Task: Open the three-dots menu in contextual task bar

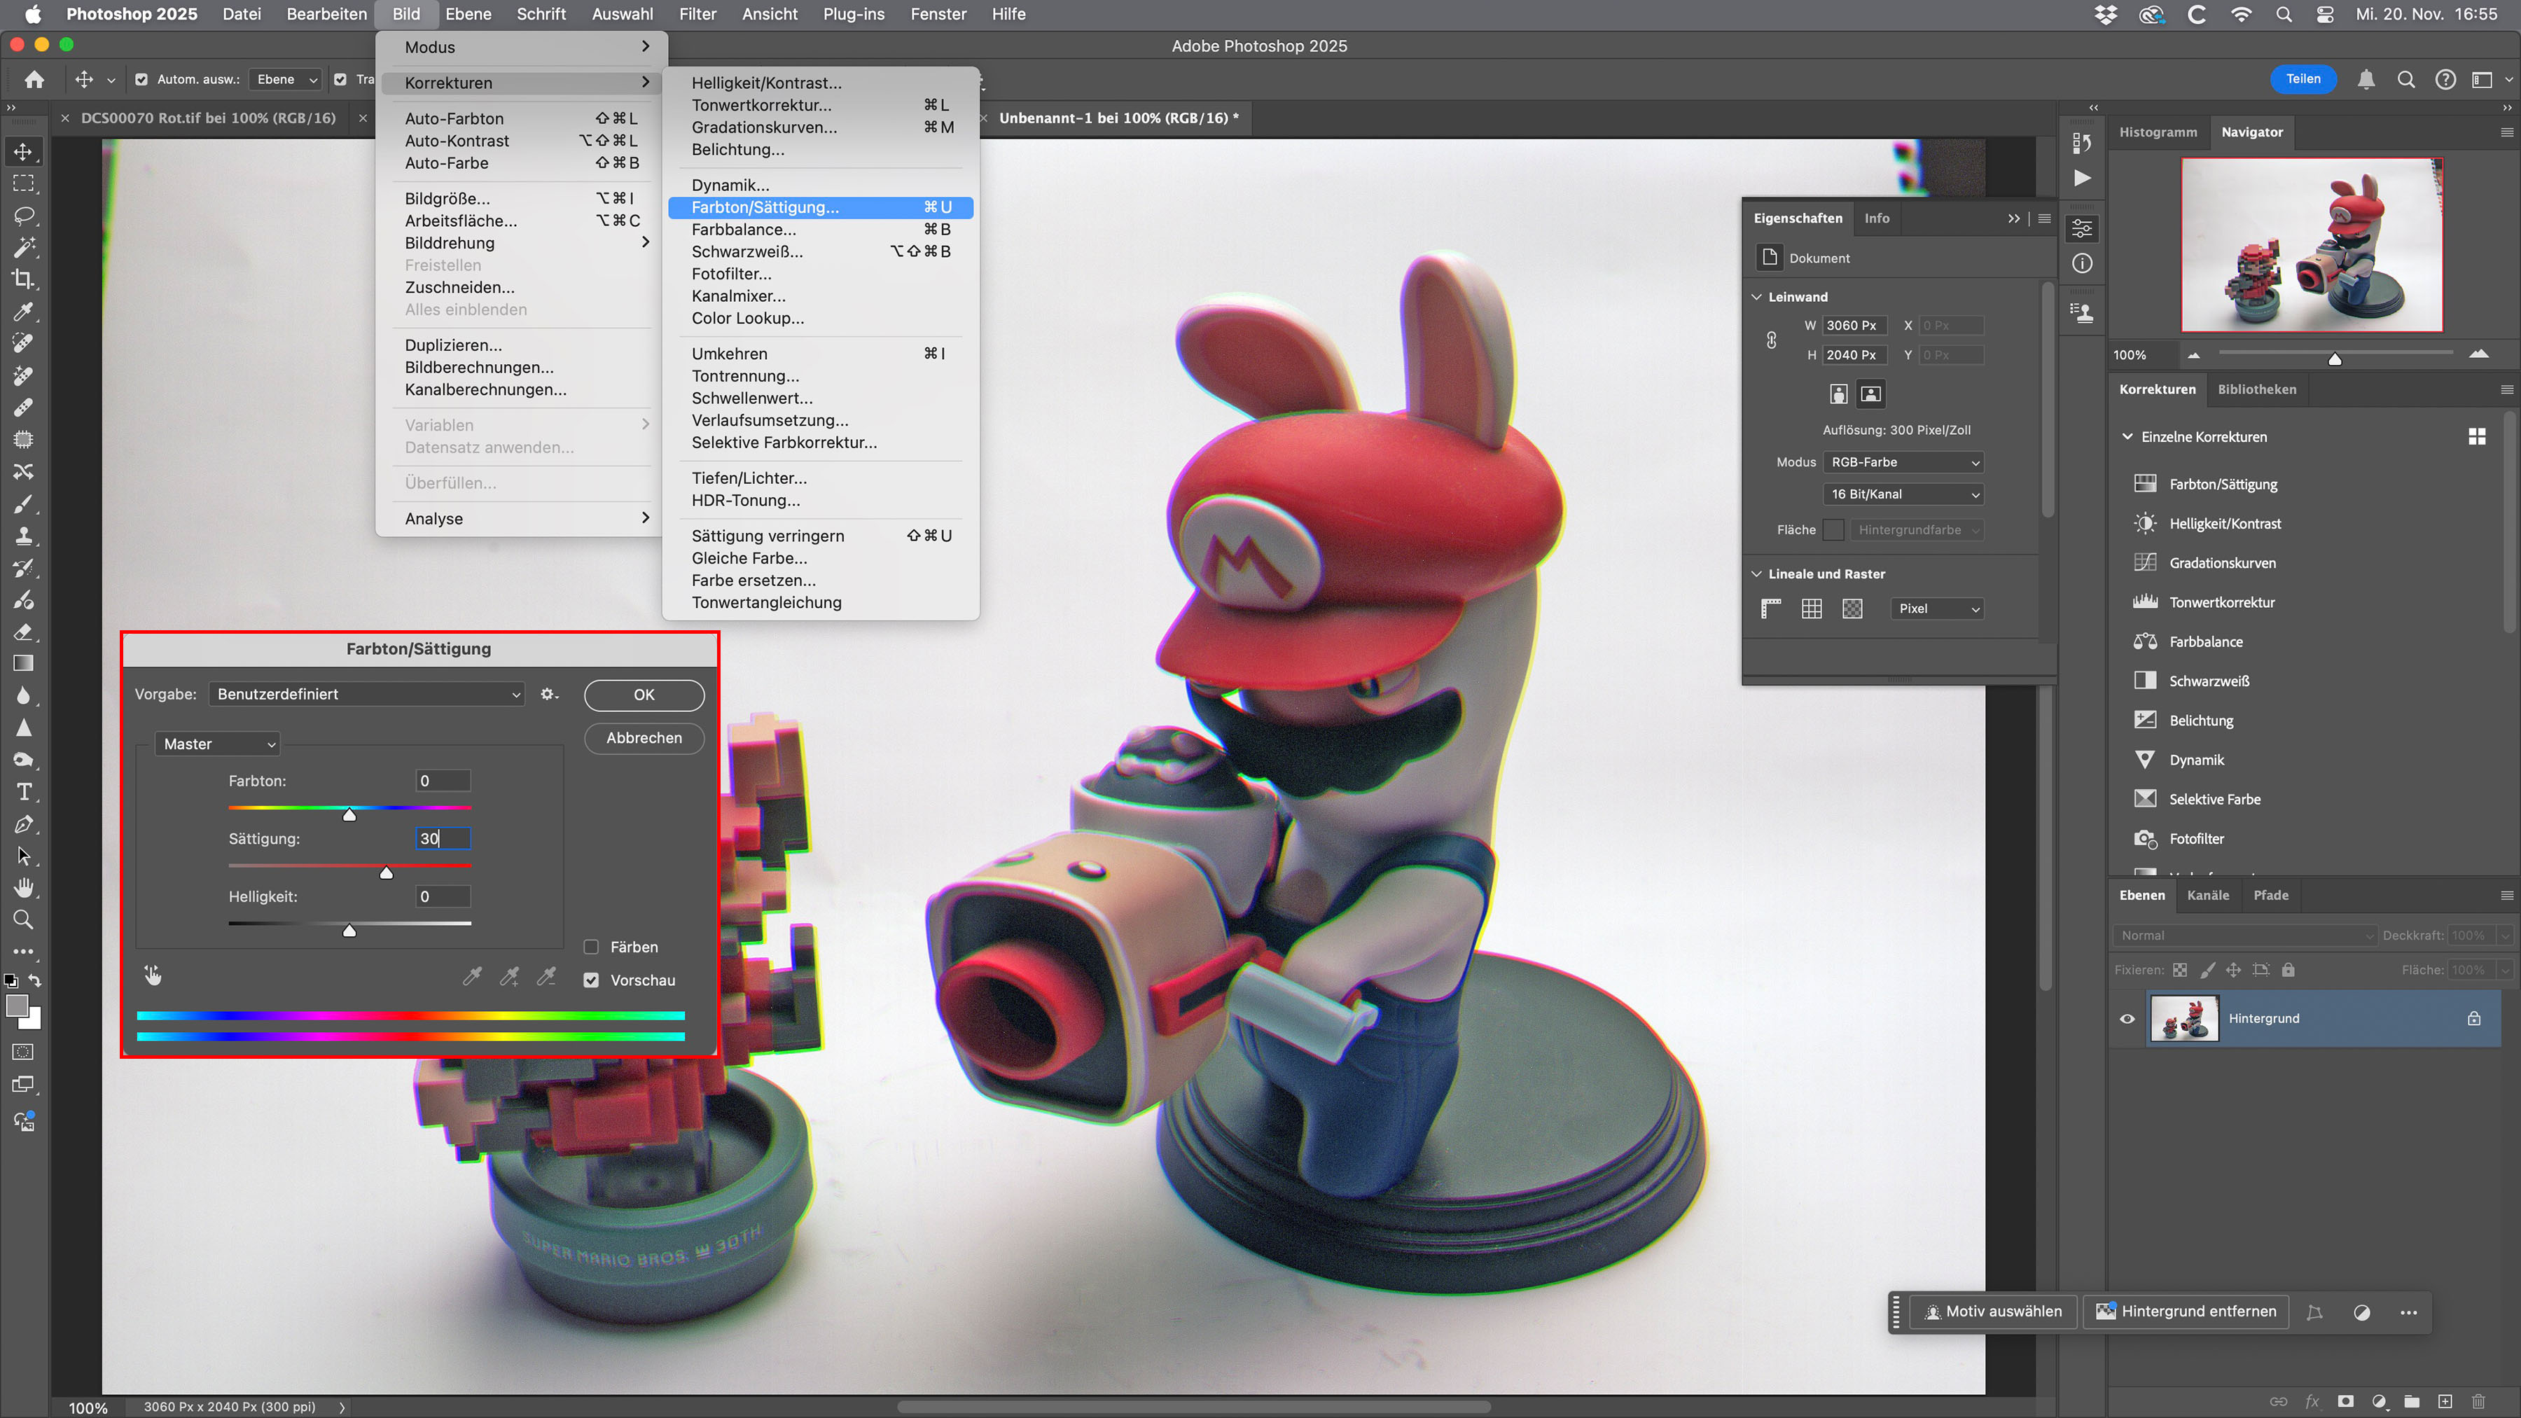Action: [x=2408, y=1312]
